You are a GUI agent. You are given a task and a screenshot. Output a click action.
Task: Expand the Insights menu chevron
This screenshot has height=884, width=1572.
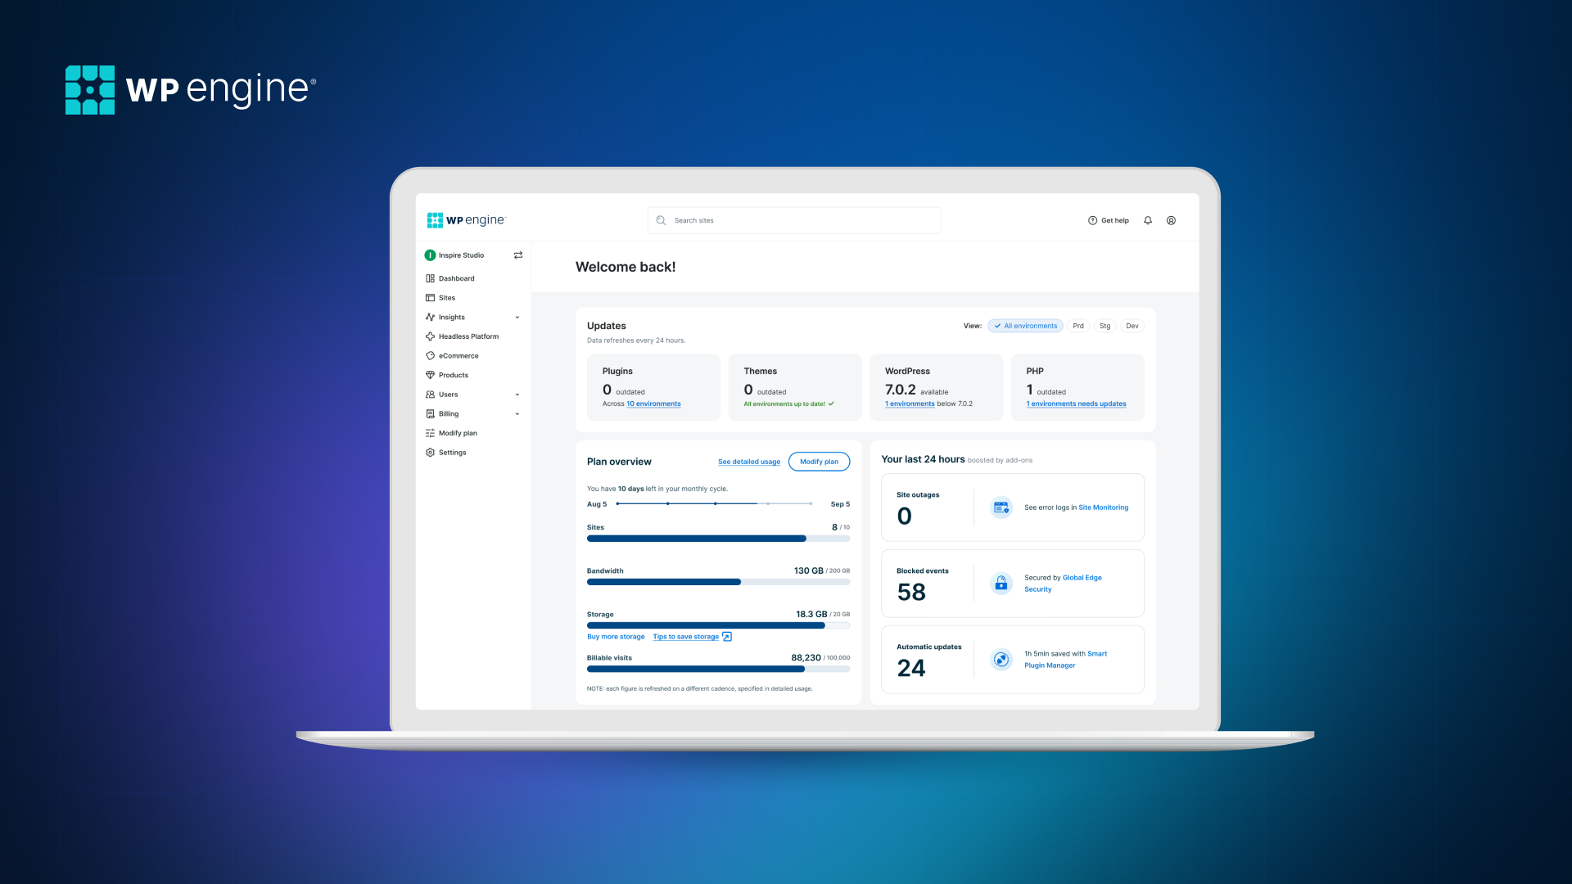[x=517, y=318]
